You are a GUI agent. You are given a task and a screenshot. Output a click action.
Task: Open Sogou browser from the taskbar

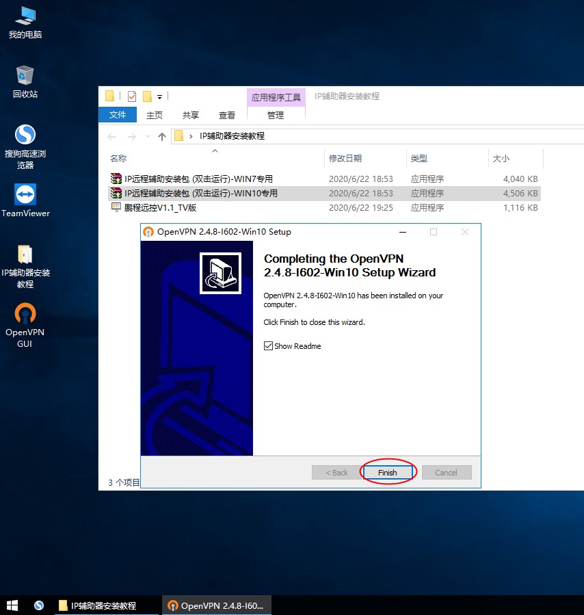tap(39, 605)
